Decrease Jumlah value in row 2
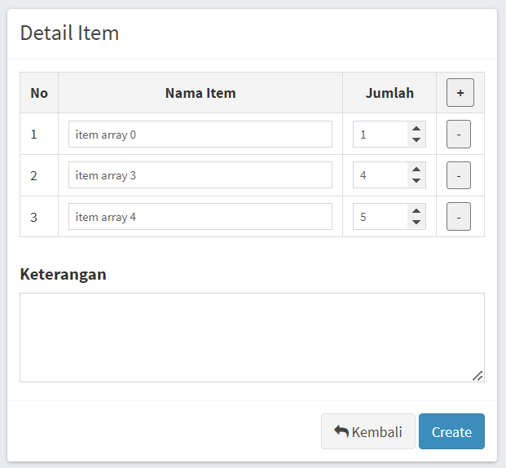The height and width of the screenshot is (468, 506). pos(416,180)
